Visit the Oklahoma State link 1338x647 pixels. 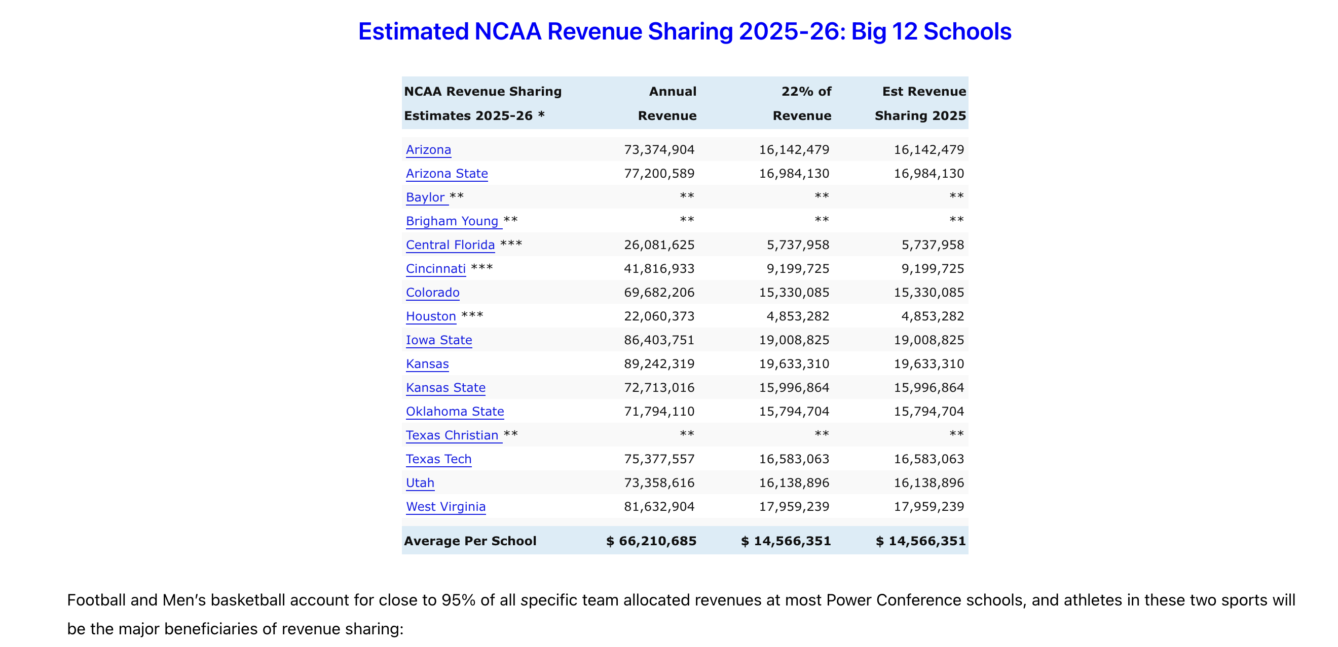(455, 412)
